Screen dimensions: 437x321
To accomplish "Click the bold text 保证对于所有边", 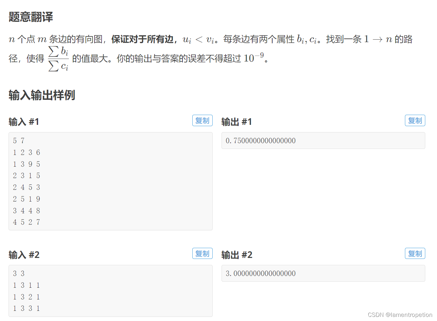I will click(142, 39).
